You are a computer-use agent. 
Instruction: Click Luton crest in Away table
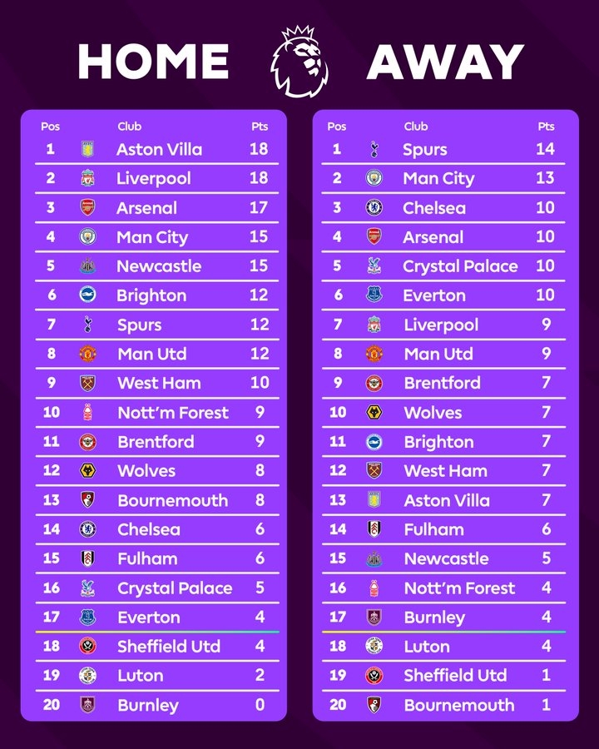pyautogui.click(x=374, y=646)
